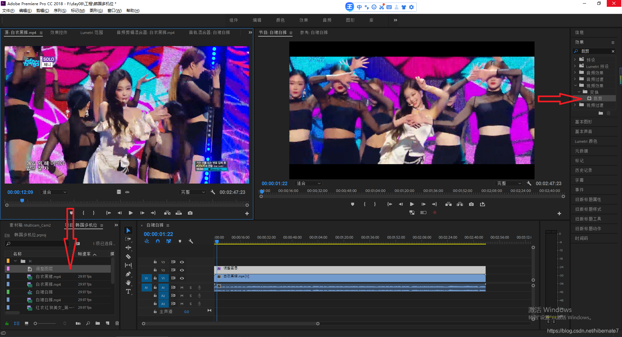Screen dimensions: 622x337
Task: Open Program monitor playback resolution dropdown
Action: pos(509,183)
